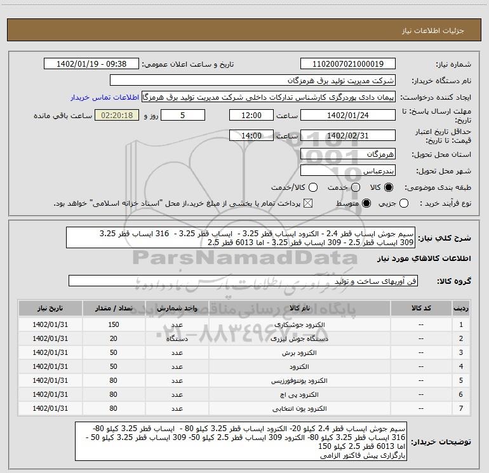Image resolution: width=489 pixels, height=473 pixels.
Task: Select row الکترود جوشکاری
Action: pos(245,324)
